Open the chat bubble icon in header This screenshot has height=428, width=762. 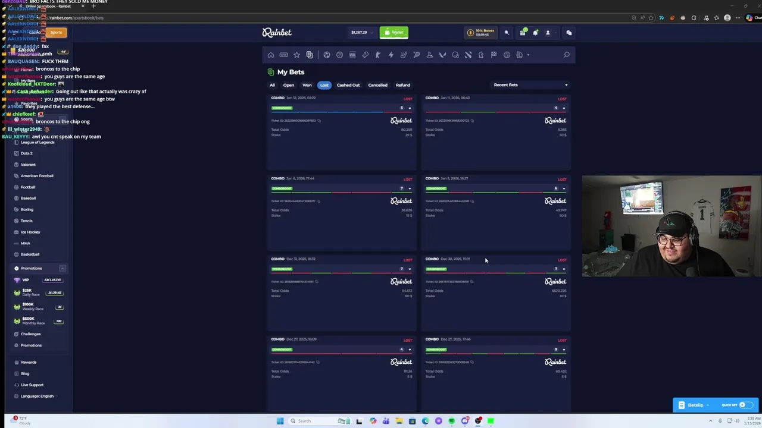tap(569, 33)
